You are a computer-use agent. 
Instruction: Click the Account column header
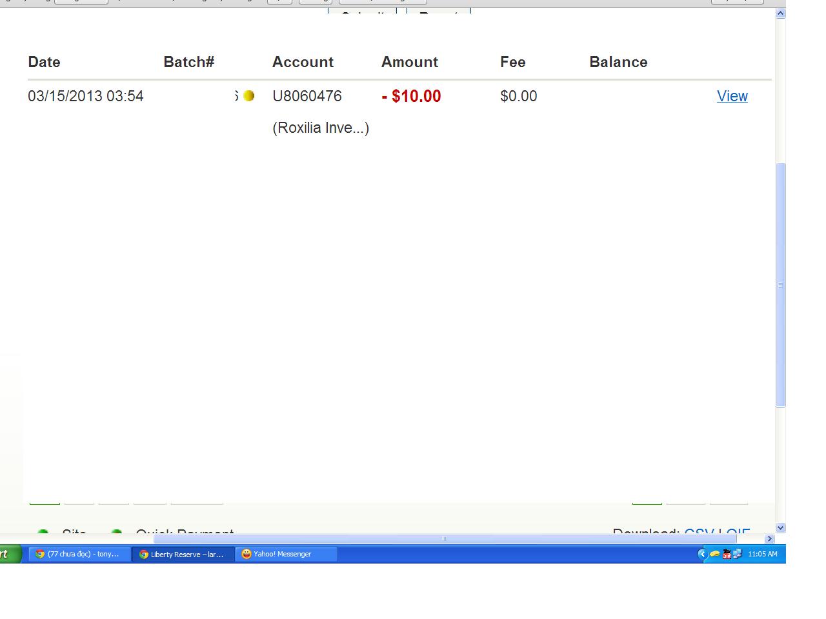303,62
